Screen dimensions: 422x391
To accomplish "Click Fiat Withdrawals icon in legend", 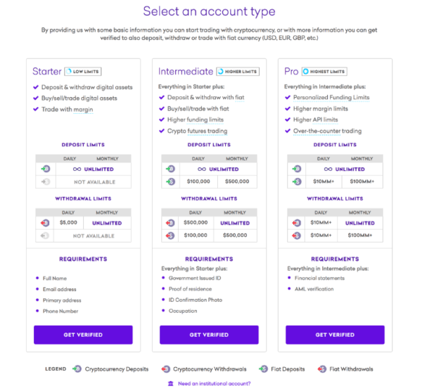I will pyautogui.click(x=322, y=369).
